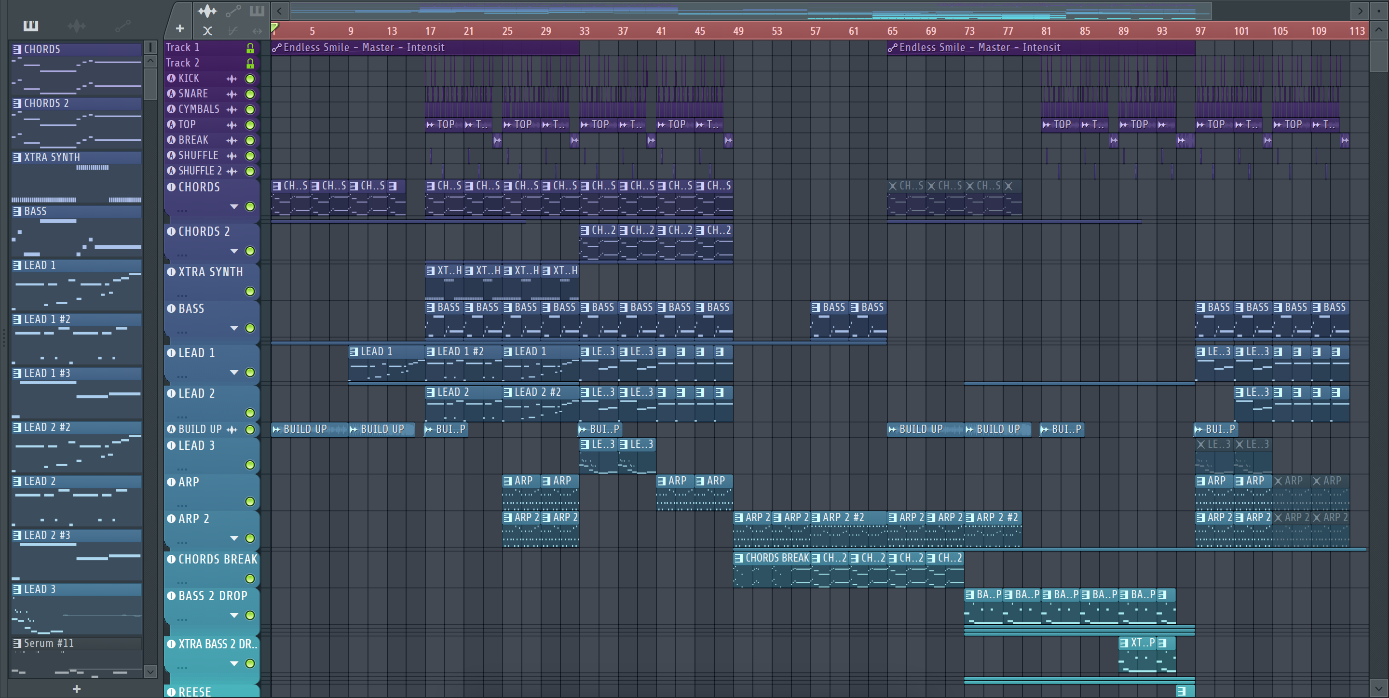Show pattern clips in picker panel

pos(31,26)
